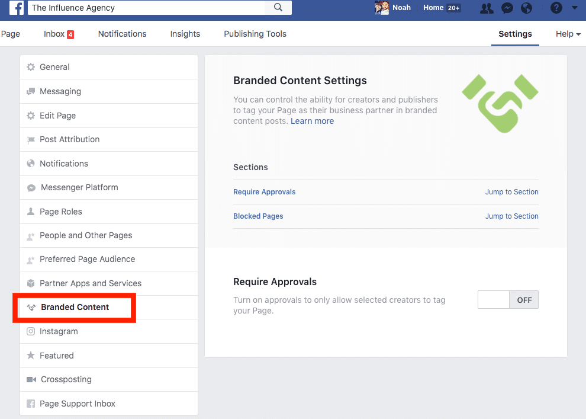Click the search field with The Influence Agency
This screenshot has height=419, width=586.
pyautogui.click(x=146, y=8)
